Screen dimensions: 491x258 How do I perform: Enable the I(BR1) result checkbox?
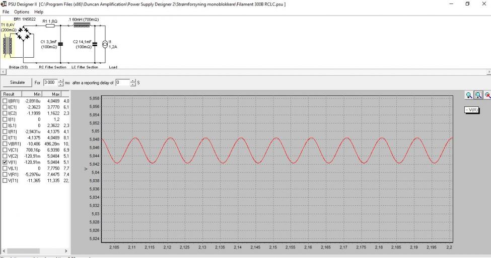tap(5, 101)
